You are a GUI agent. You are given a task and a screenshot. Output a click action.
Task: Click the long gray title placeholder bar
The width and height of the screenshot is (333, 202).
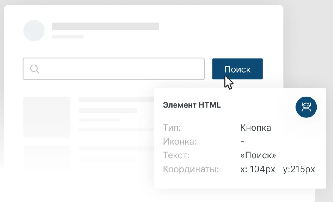coord(105,26)
